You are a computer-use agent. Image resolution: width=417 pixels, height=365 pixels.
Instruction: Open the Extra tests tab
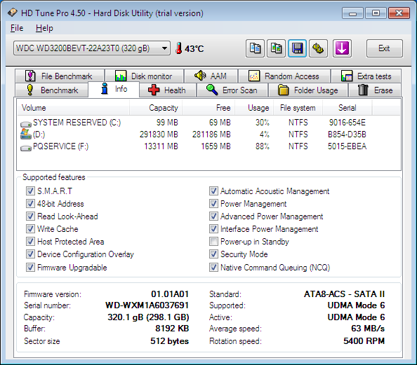pos(366,76)
